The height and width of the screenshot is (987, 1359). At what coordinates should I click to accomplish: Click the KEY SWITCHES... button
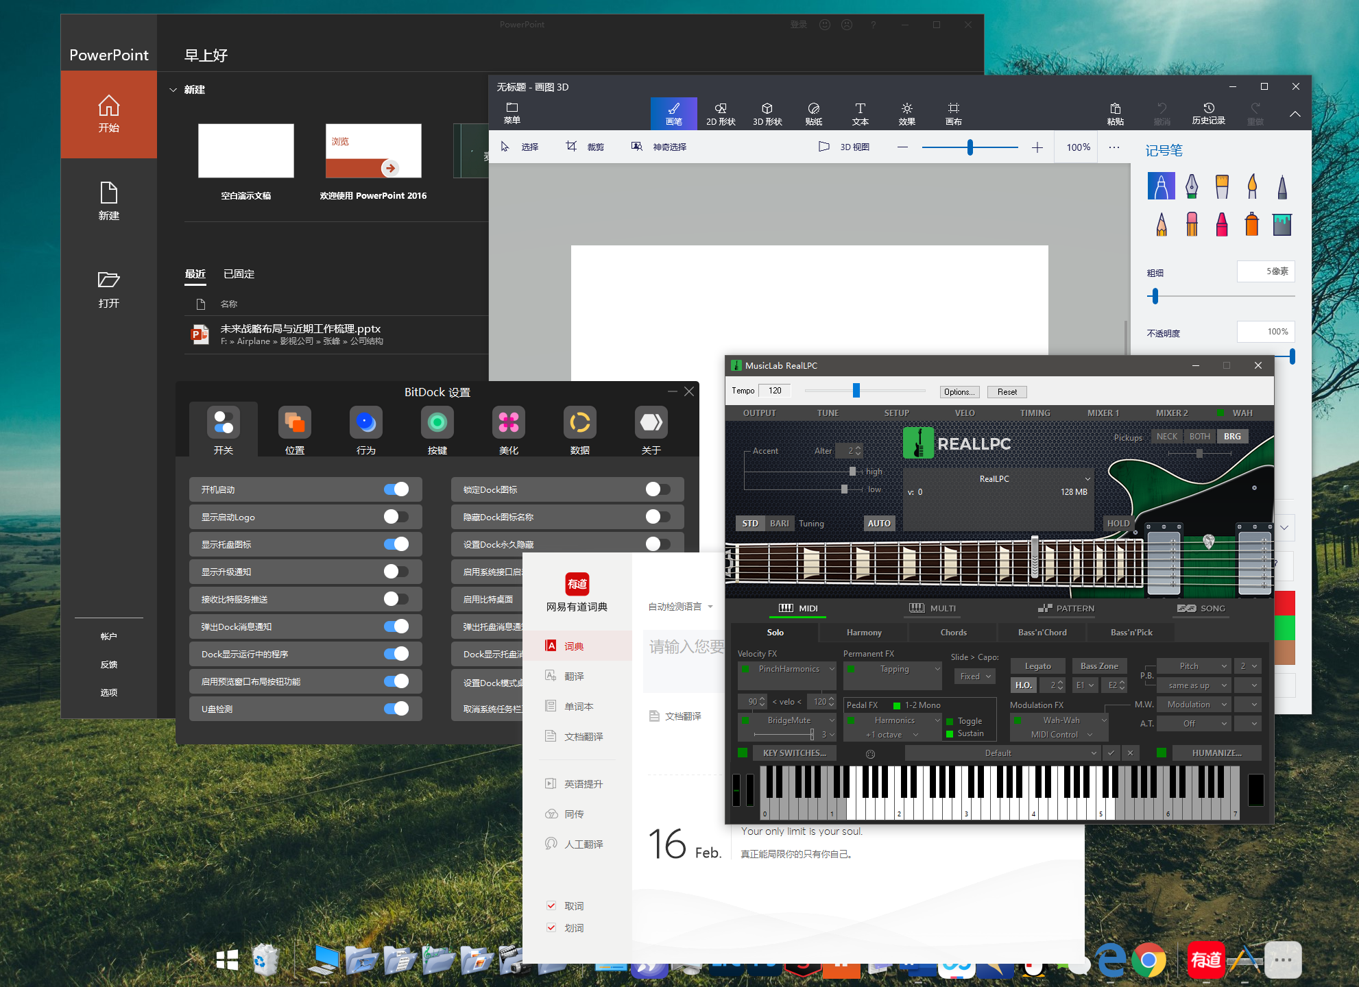[x=795, y=753]
